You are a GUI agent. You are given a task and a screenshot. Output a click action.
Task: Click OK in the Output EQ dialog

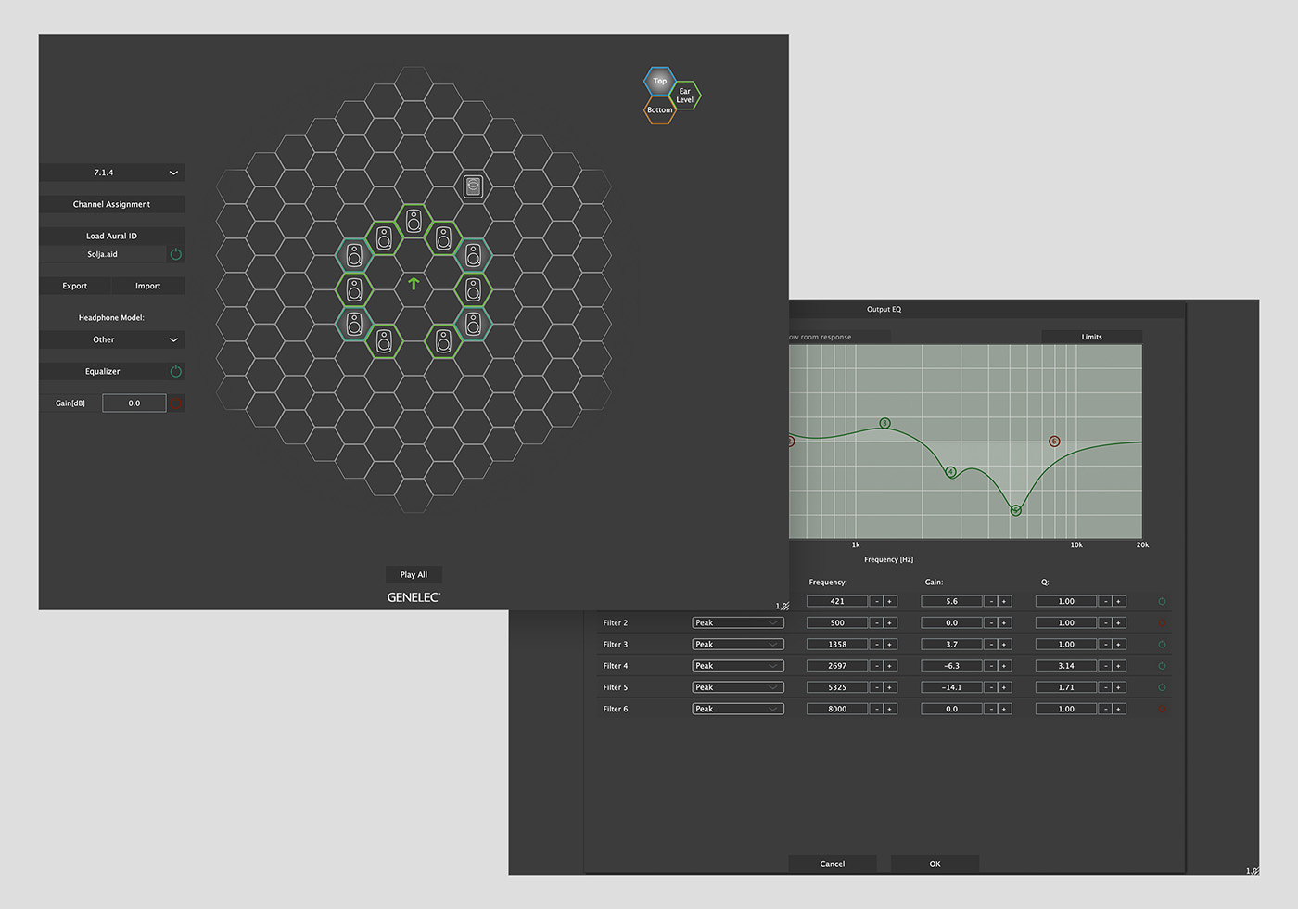point(935,864)
